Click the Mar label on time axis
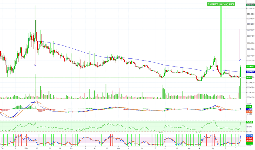The height and width of the screenshot is (150, 255). pyautogui.click(x=71, y=148)
